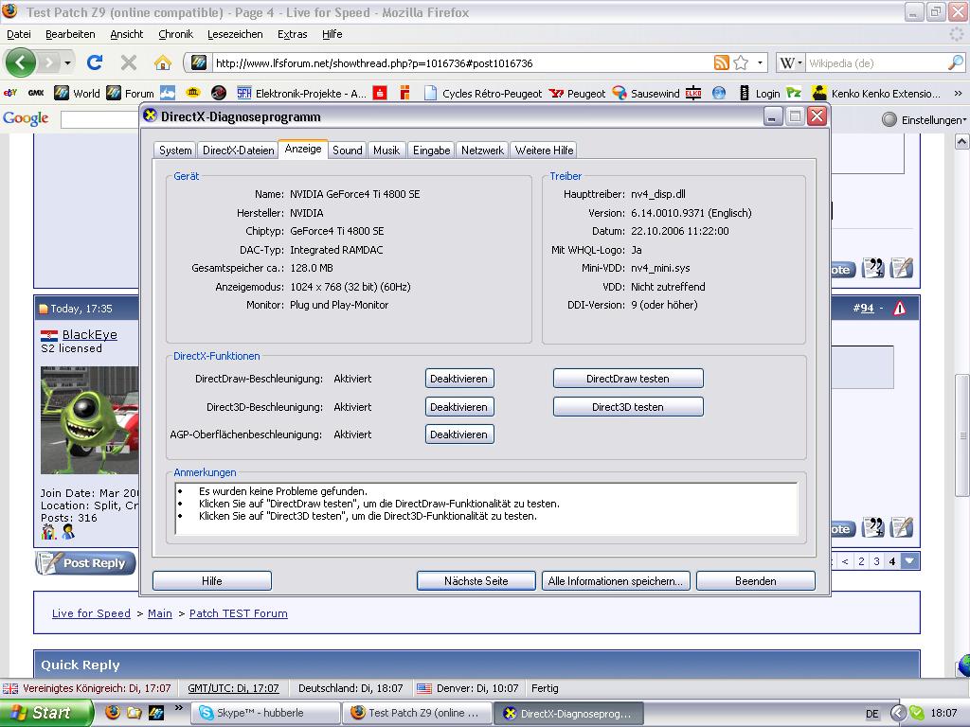Open the back/forward history dropdown arrow

coord(67,62)
